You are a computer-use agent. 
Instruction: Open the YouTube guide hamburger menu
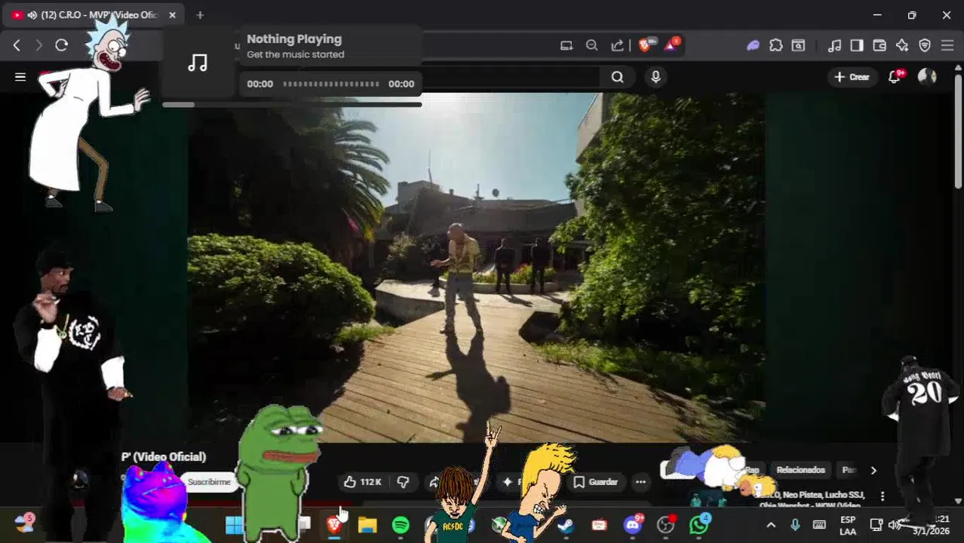click(x=20, y=77)
